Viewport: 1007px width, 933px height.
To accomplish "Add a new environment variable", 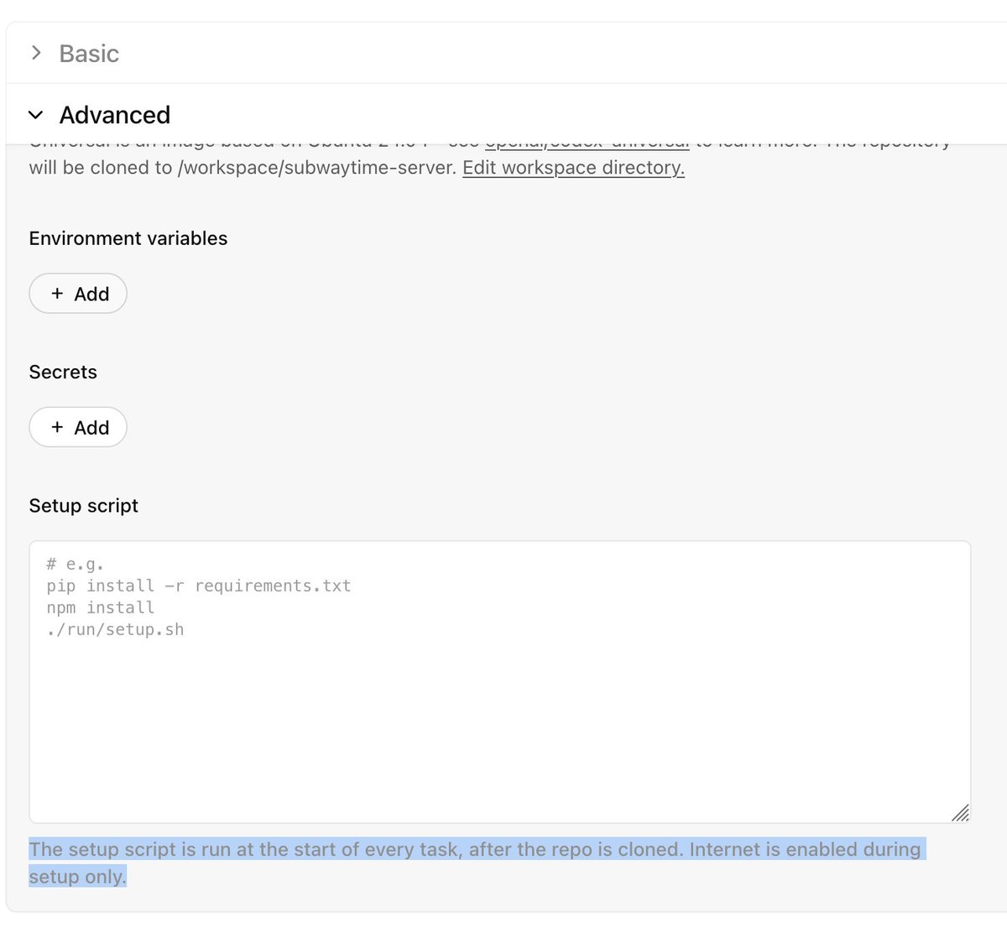I will [78, 294].
